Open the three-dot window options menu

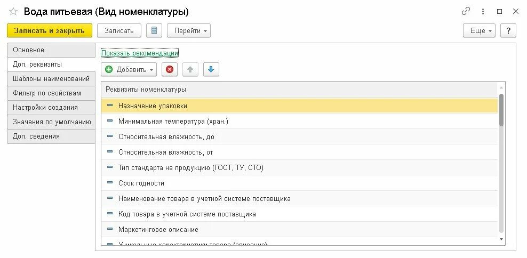[x=483, y=11]
